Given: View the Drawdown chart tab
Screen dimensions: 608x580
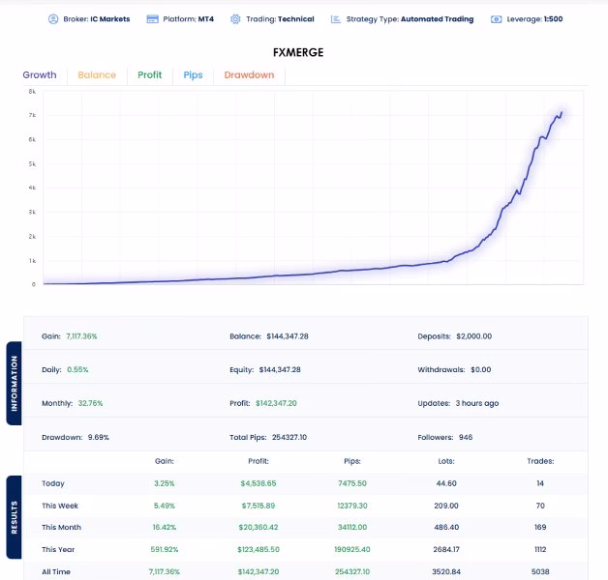Looking at the screenshot, I should pyautogui.click(x=249, y=74).
